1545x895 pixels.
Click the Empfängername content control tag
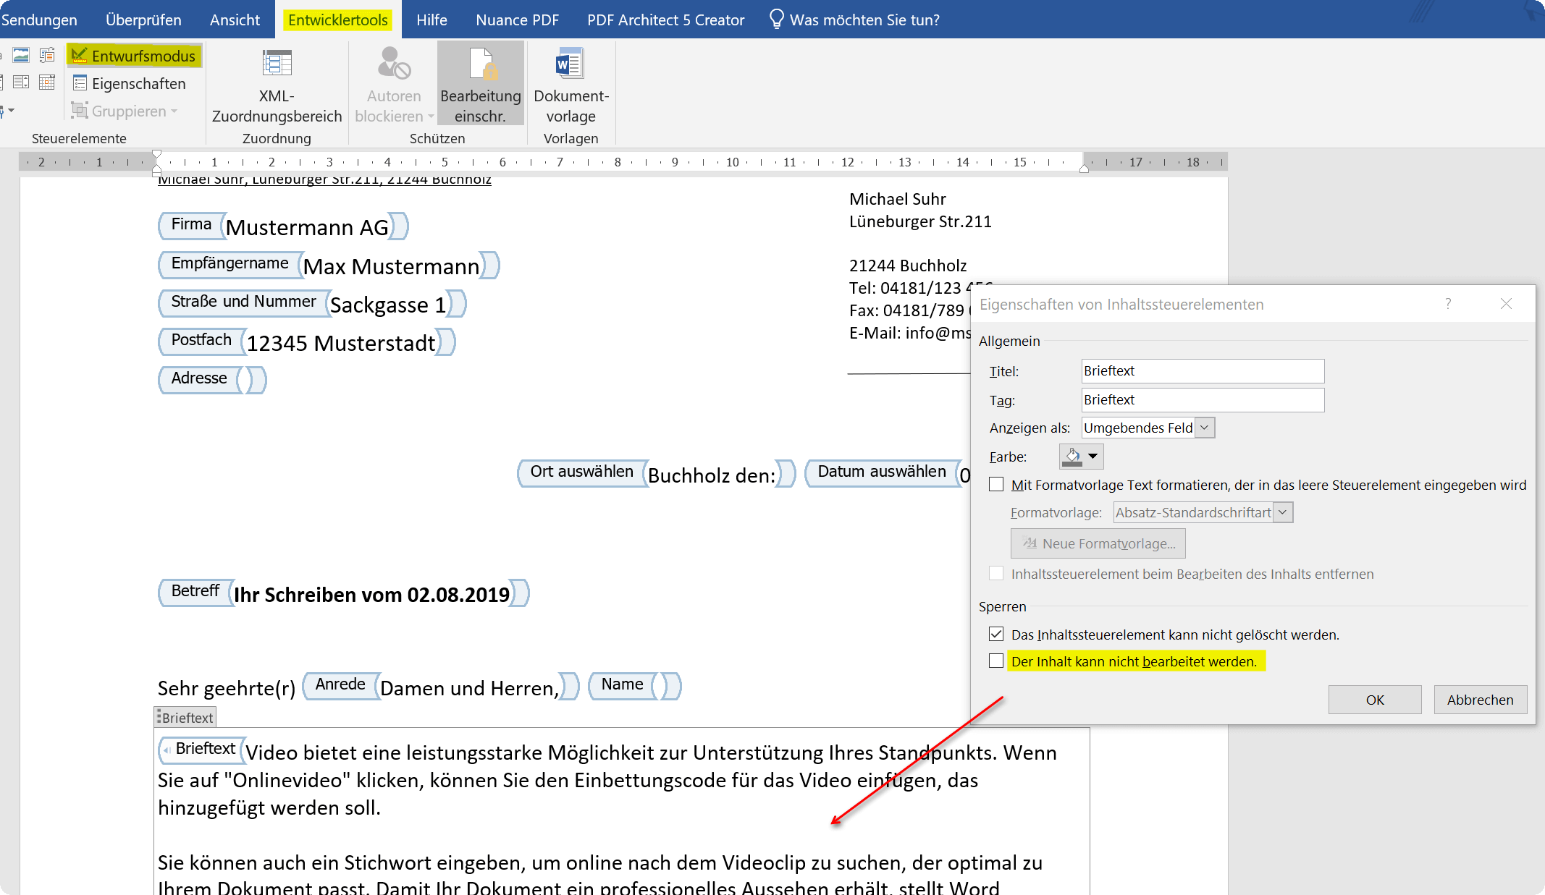(x=230, y=263)
